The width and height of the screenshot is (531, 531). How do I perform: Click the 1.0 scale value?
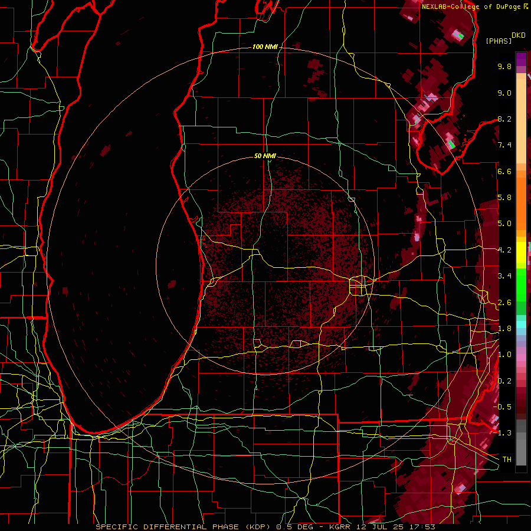point(504,355)
